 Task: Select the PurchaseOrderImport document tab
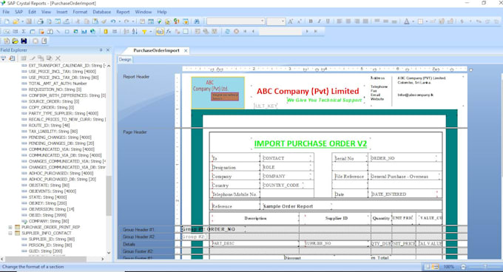point(156,50)
